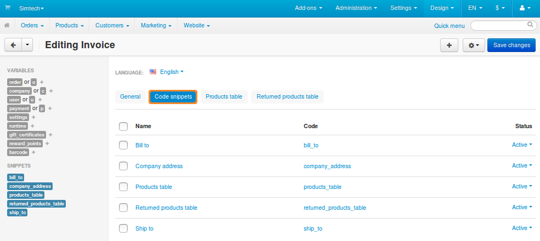Expand the runtime variable plus icon

33,126
